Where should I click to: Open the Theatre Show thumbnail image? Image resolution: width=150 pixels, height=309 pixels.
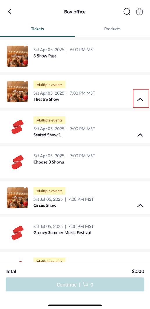(x=17, y=91)
